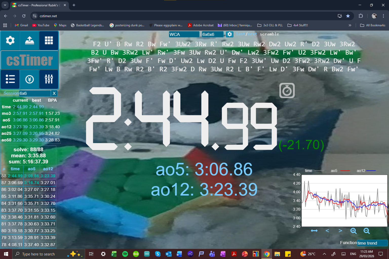
Task: Open the Windows Start menu
Action: (6, 254)
